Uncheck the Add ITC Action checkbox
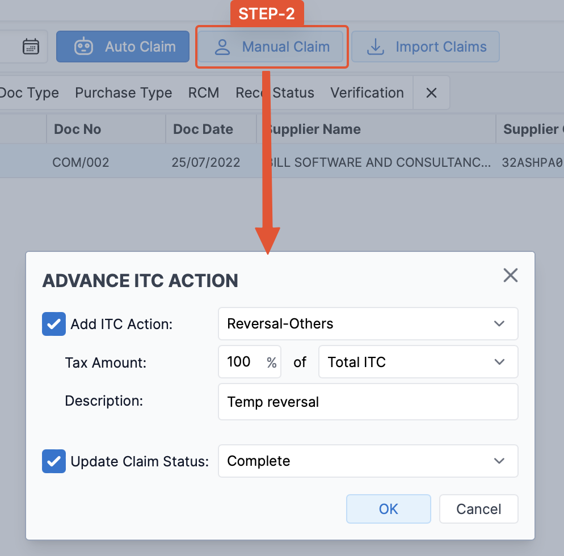The height and width of the screenshot is (556, 564). pos(54,324)
